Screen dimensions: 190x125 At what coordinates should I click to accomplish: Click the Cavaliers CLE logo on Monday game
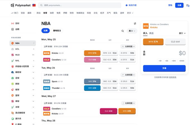pyautogui.click(x=47, y=60)
